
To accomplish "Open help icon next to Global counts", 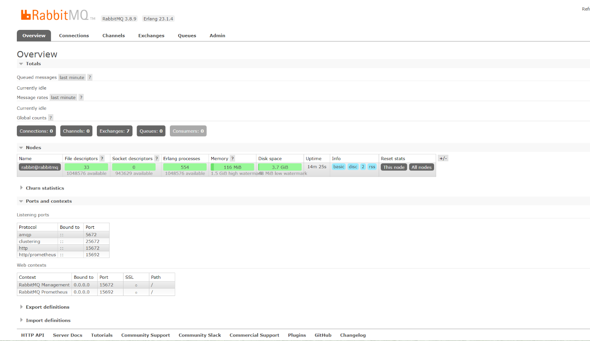I will (51, 118).
